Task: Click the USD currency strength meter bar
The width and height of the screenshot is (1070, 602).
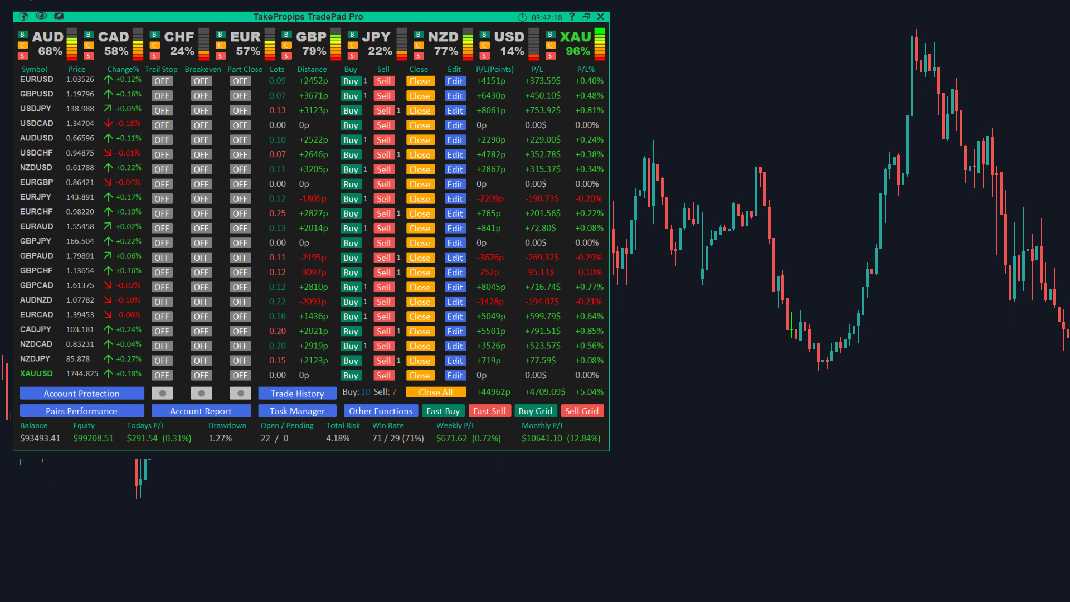Action: click(533, 44)
